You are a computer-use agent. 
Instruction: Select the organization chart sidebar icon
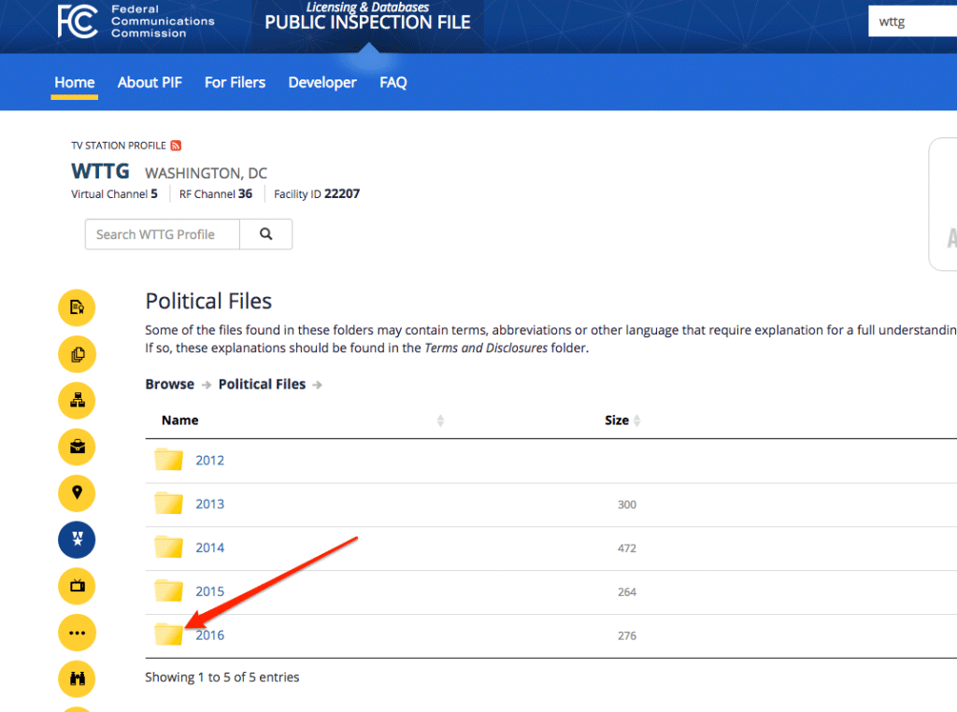(x=77, y=401)
